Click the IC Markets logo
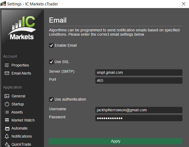The height and width of the screenshot is (147, 189). point(22,28)
